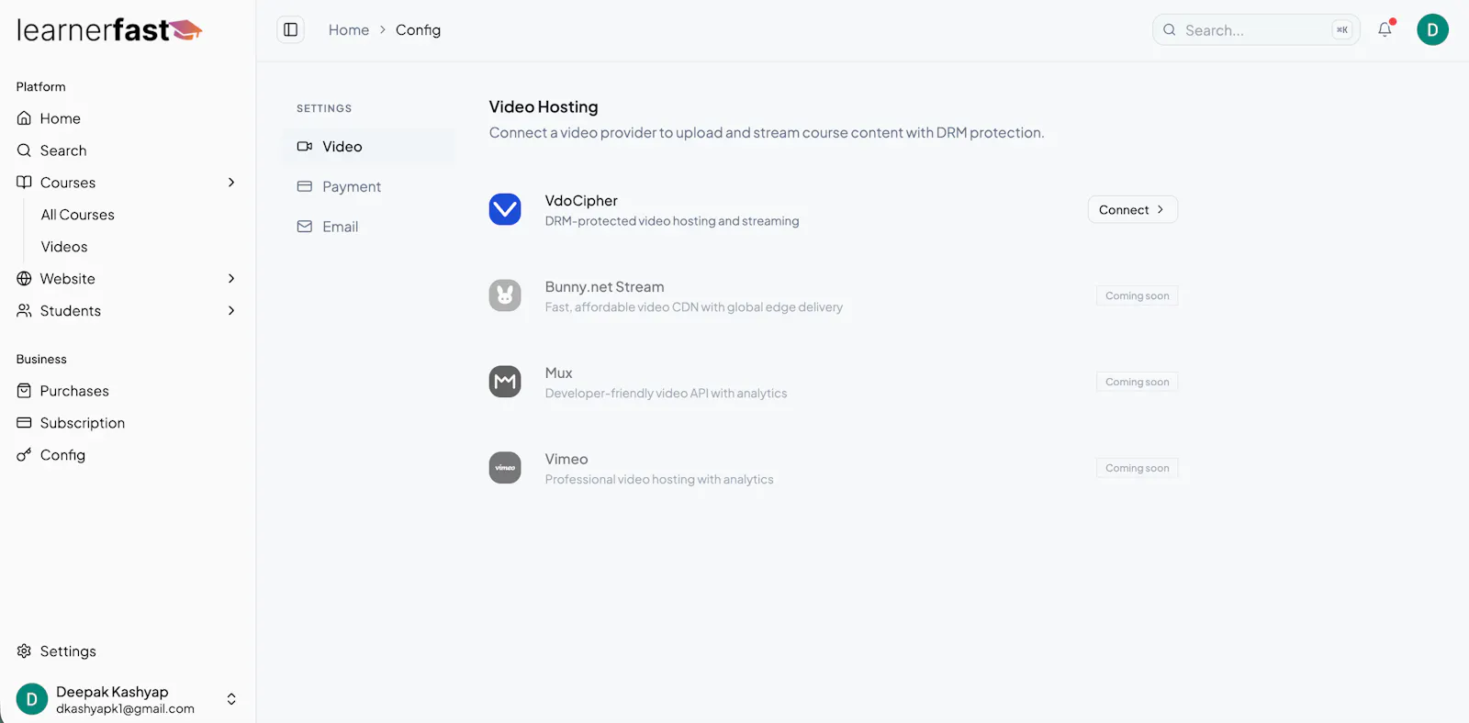Click the ⌘K shortcut badge
Screen dimensions: 1469x723
[x=1341, y=30]
